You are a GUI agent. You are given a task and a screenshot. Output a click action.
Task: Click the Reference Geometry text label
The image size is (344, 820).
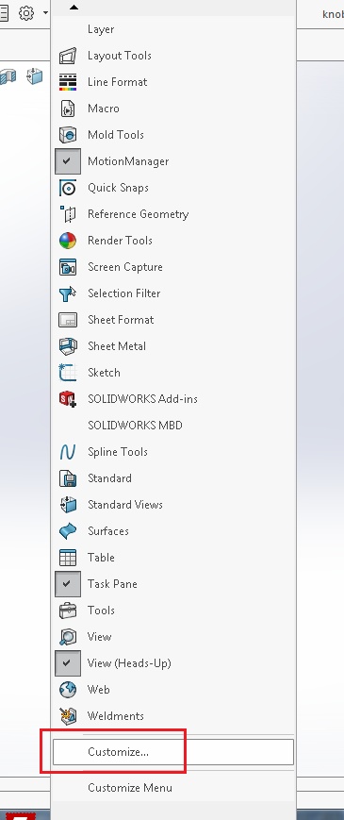(139, 214)
